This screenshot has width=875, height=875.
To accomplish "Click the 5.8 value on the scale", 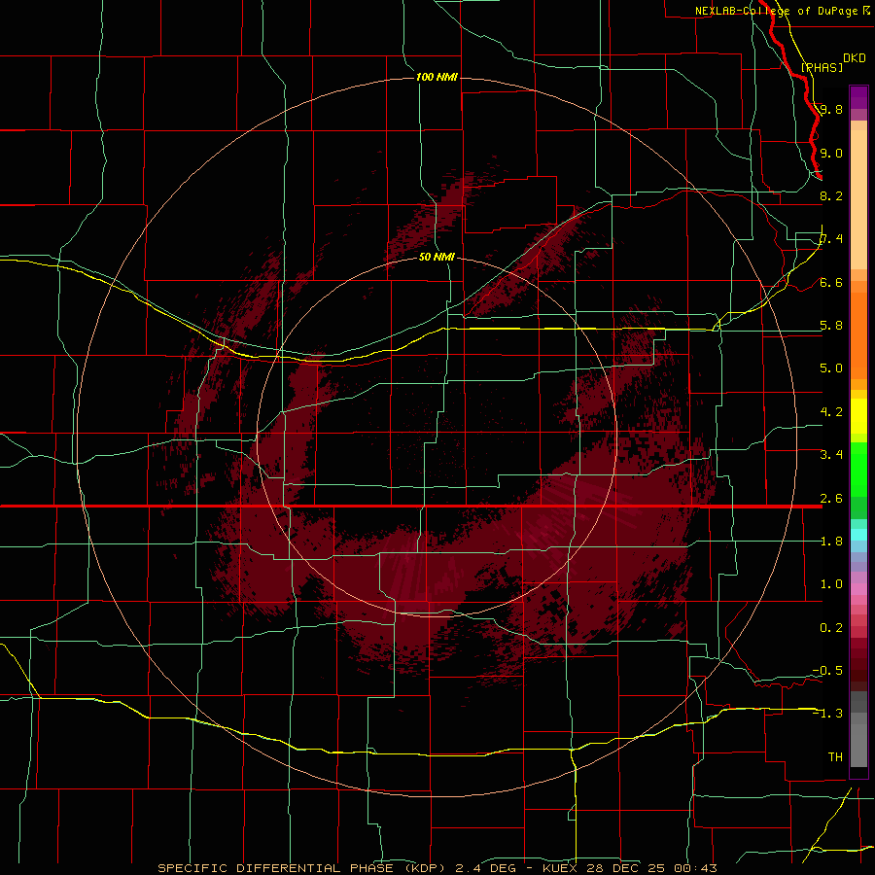I will pyautogui.click(x=831, y=326).
